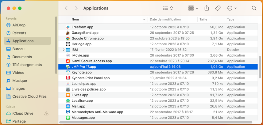
Task: Click the AirDrop sidebar icon
Action: coord(8,25)
